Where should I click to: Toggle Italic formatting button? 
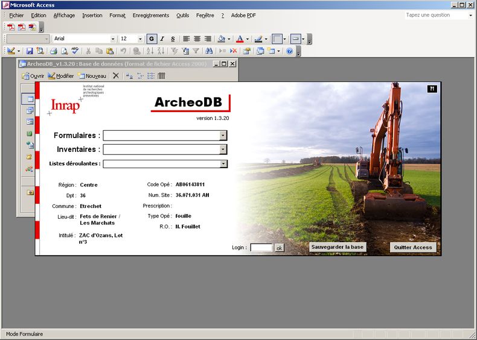pos(162,39)
